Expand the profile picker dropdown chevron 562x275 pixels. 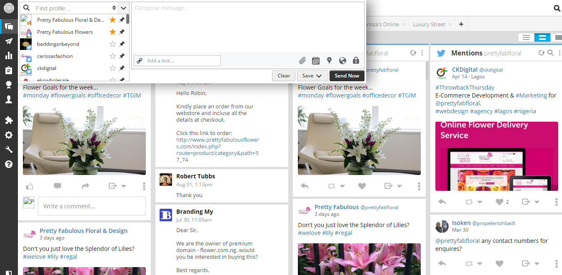click(123, 8)
